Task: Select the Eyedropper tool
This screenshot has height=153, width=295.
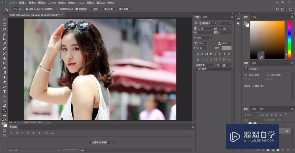Action: 4,44
